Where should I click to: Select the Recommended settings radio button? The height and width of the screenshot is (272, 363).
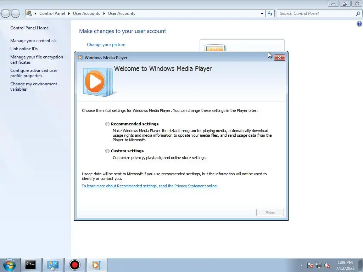[107, 124]
